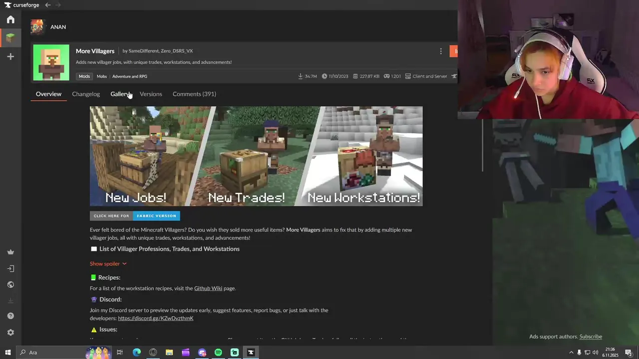Expand the Show spoiler section
Viewport: 639px width, 359px height.
(x=108, y=264)
